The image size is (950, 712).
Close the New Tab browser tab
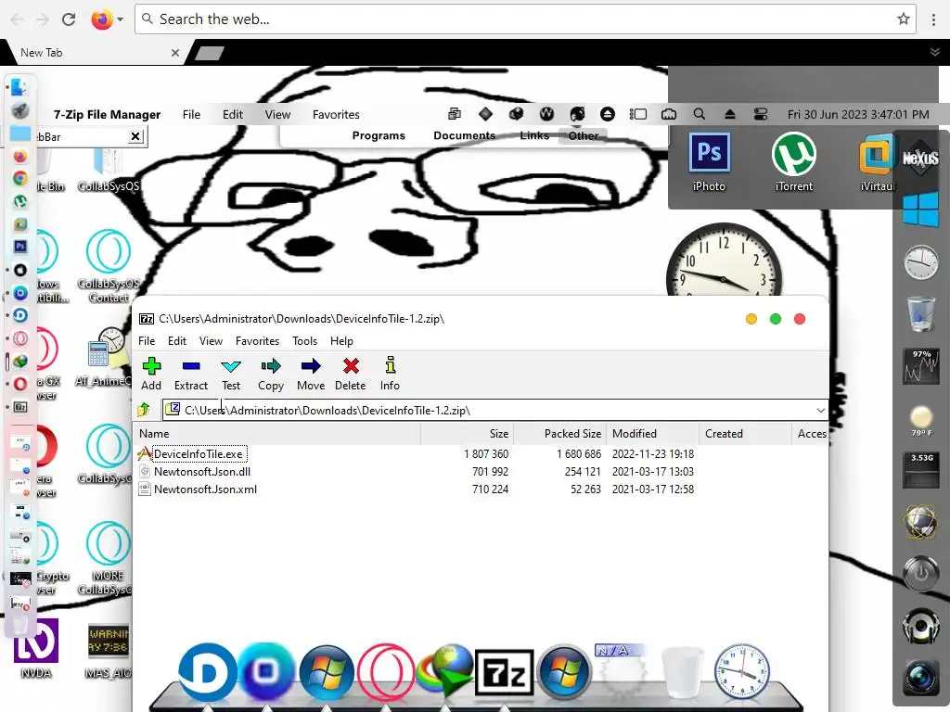click(175, 53)
